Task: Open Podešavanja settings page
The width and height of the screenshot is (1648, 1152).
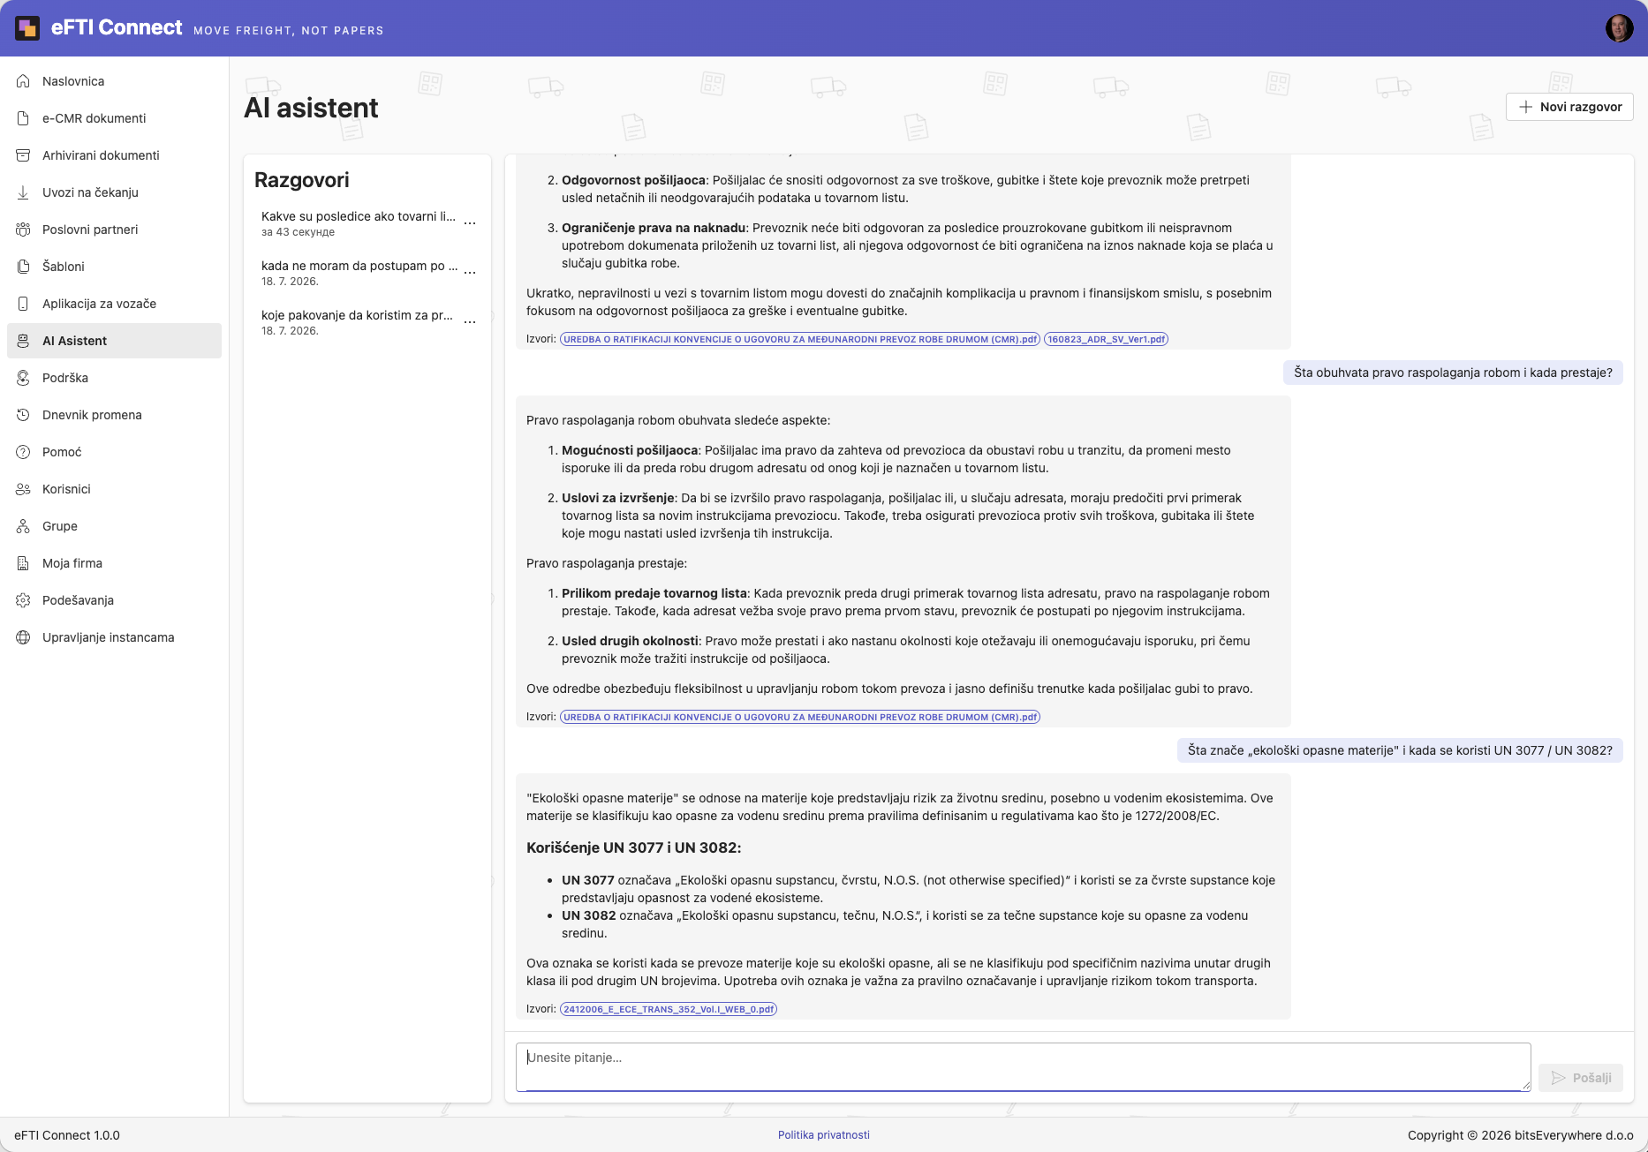Action: [x=114, y=600]
